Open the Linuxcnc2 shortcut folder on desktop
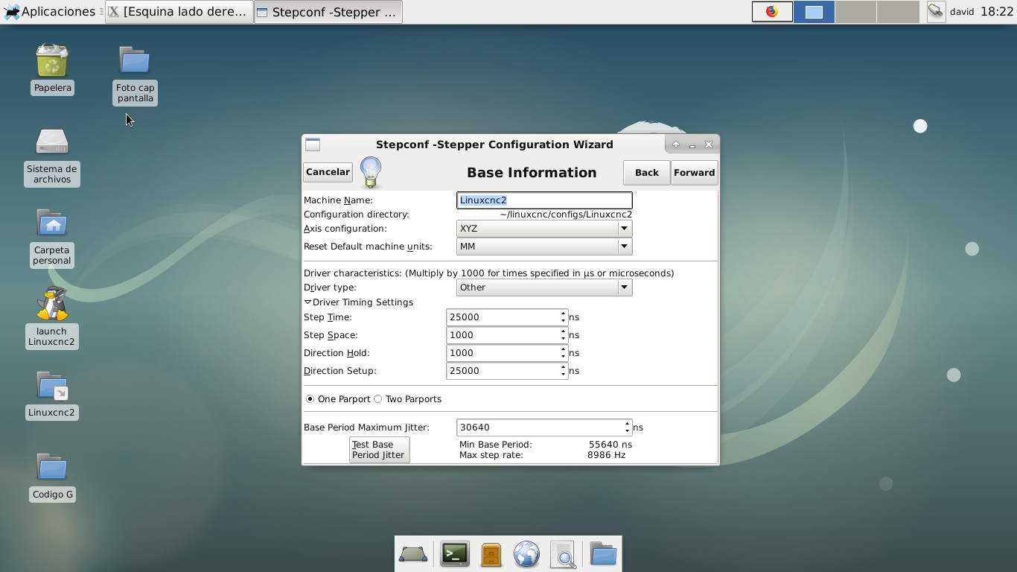 point(52,386)
